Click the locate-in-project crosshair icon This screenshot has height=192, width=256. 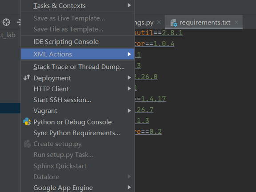pos(6,22)
